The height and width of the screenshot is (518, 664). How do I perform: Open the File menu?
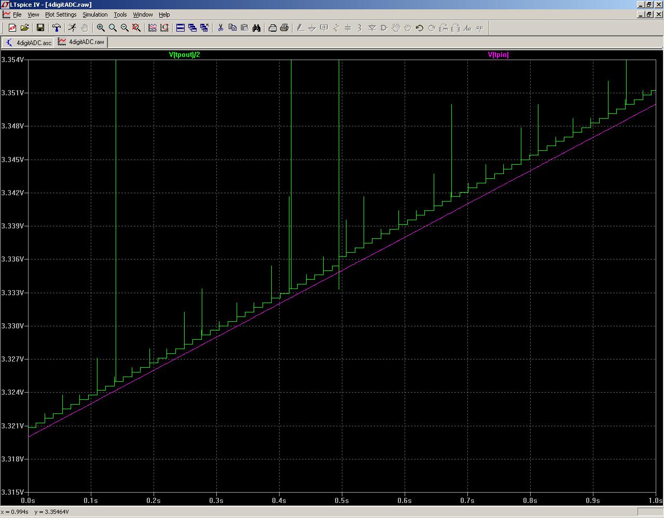(x=17, y=15)
